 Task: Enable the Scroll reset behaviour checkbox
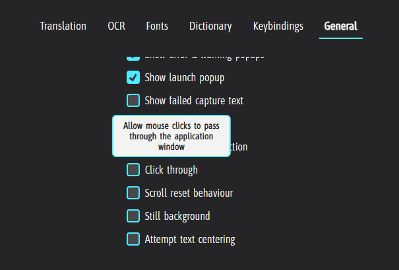[x=133, y=193]
